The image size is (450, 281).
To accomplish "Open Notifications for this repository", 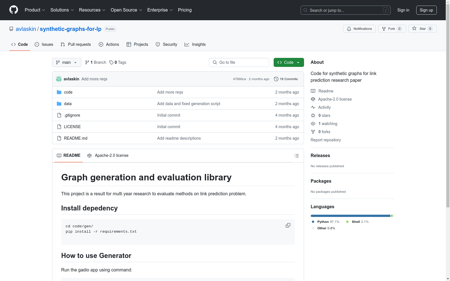I will 359,29.
